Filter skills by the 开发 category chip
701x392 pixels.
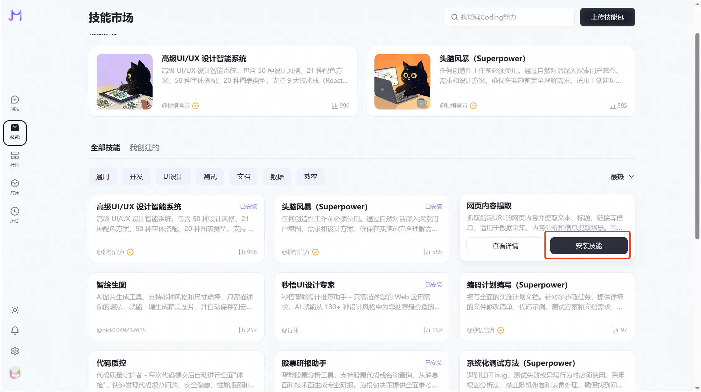136,177
